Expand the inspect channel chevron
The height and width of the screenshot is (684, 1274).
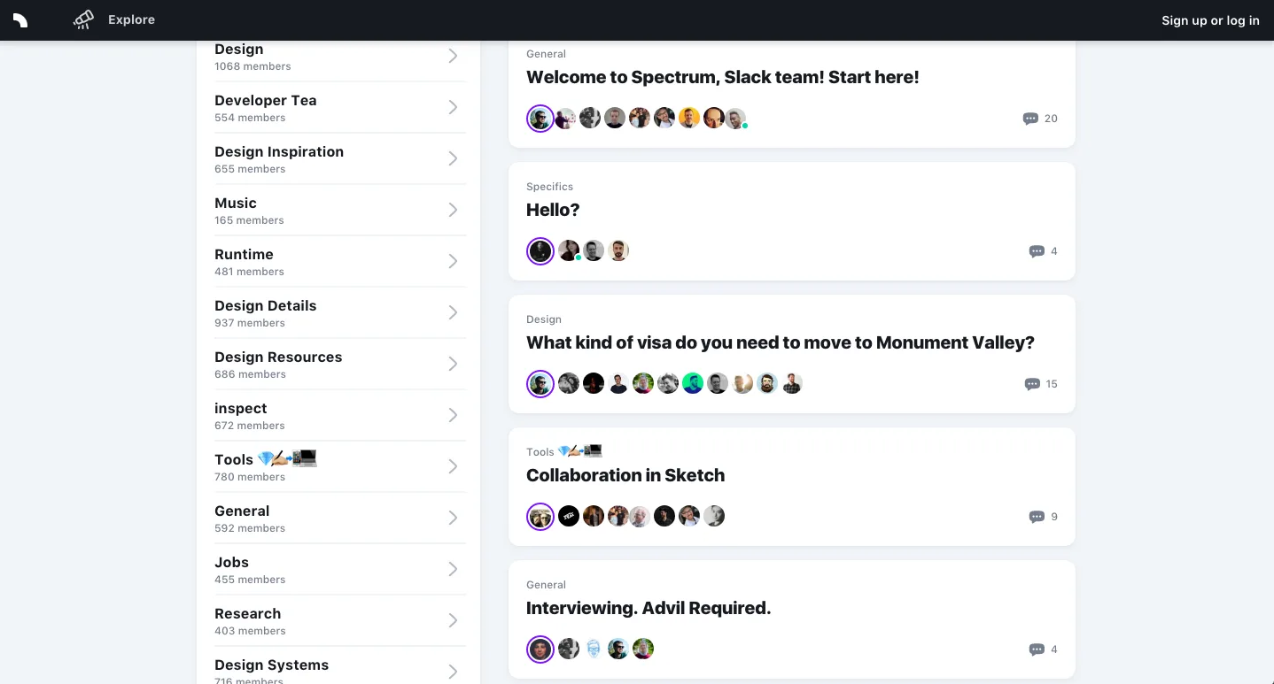tap(453, 415)
